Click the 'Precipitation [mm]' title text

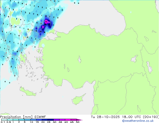point(16,117)
